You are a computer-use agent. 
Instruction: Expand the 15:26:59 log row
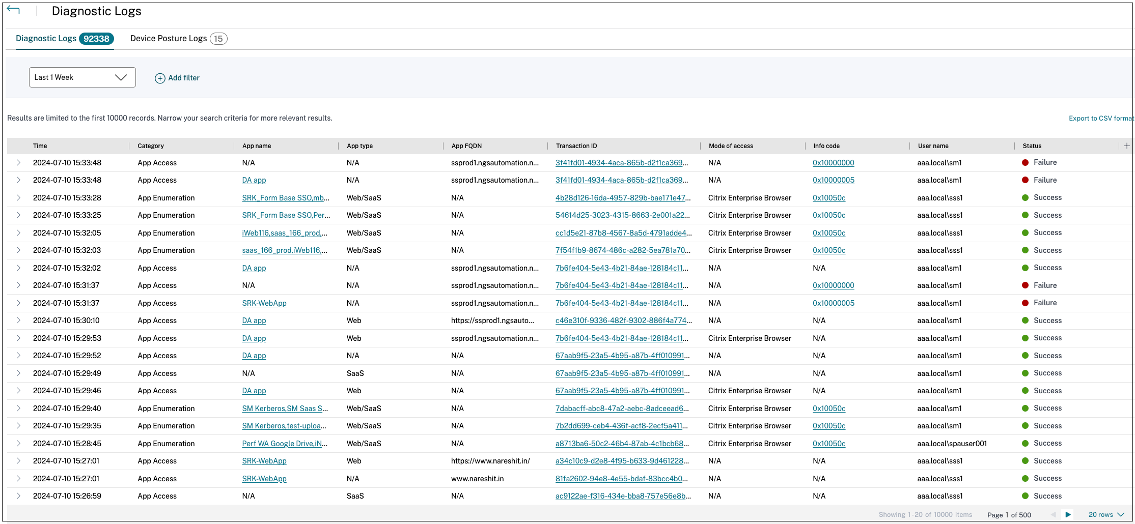point(18,496)
